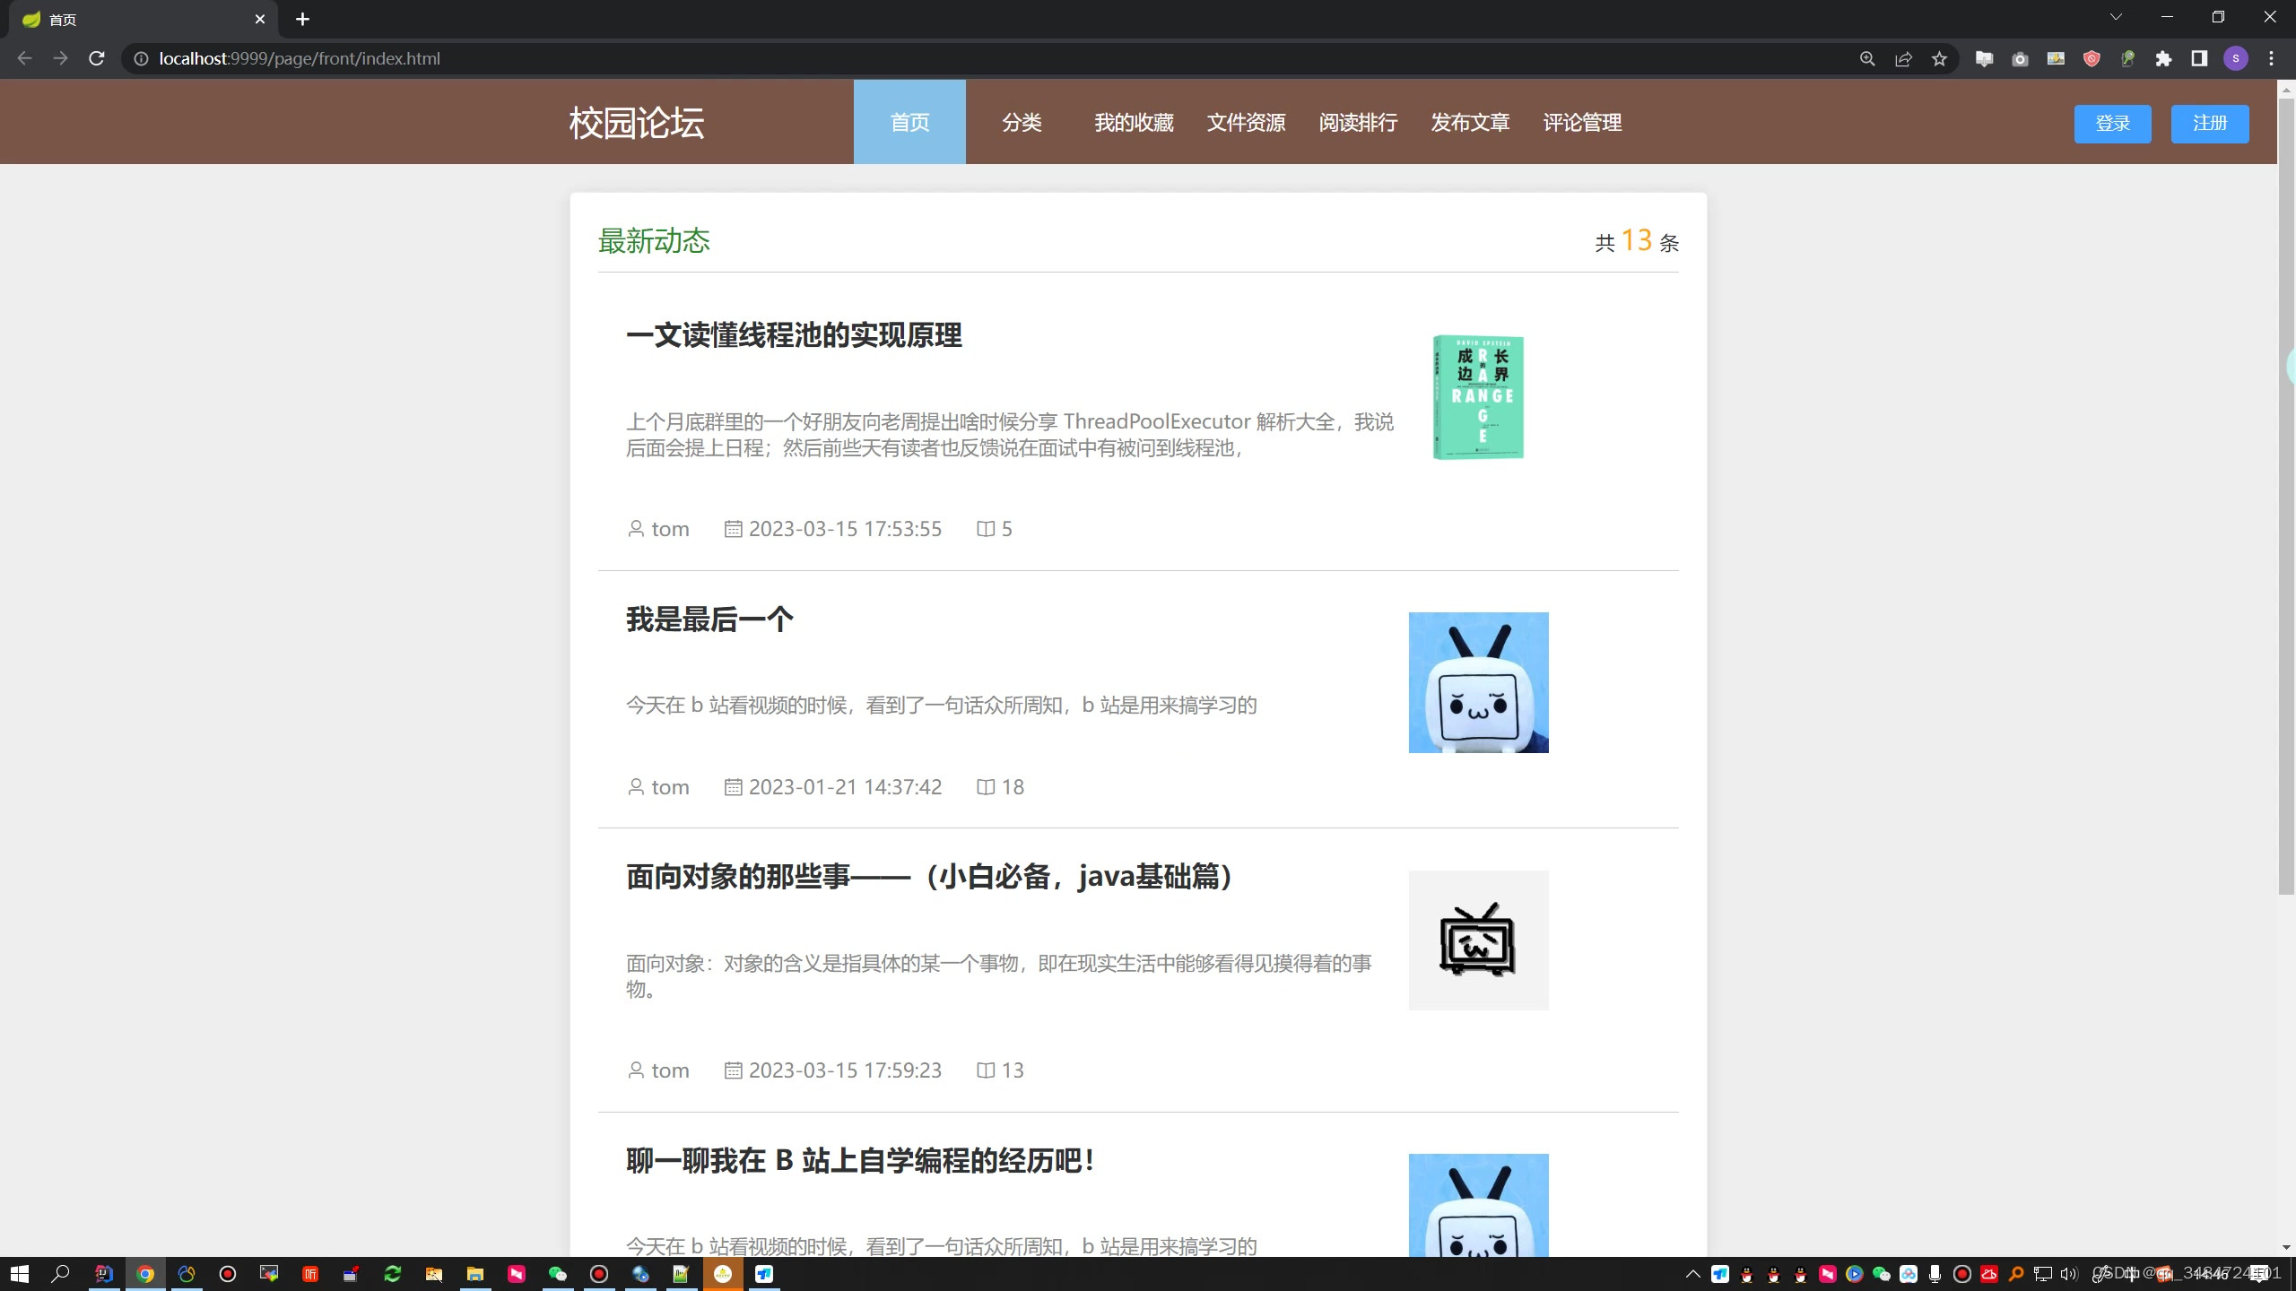Open Windows taskbar search
This screenshot has width=2296, height=1291.
click(61, 1273)
